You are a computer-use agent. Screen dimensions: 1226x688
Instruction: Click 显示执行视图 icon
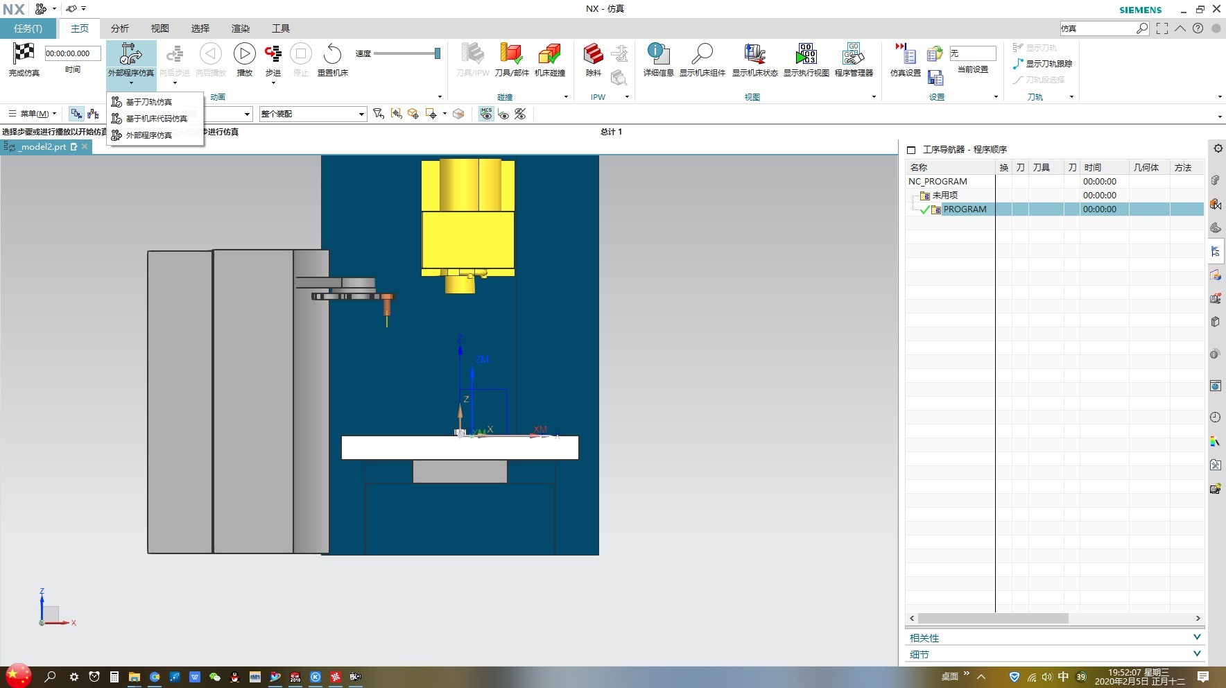[806, 53]
